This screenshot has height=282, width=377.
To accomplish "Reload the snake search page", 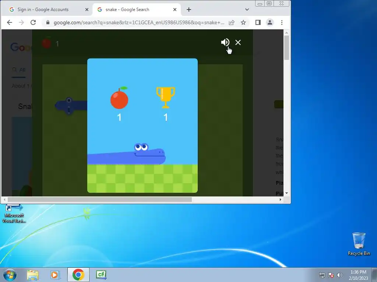I will click(x=33, y=22).
